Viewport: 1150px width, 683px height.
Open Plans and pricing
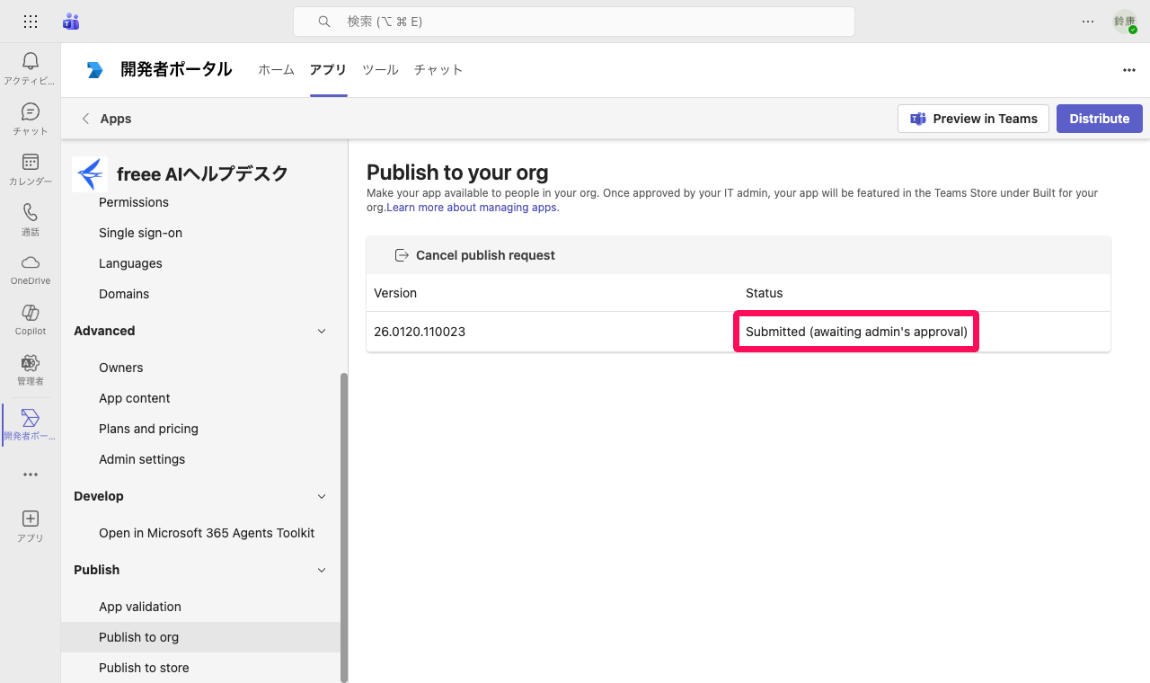(x=148, y=429)
